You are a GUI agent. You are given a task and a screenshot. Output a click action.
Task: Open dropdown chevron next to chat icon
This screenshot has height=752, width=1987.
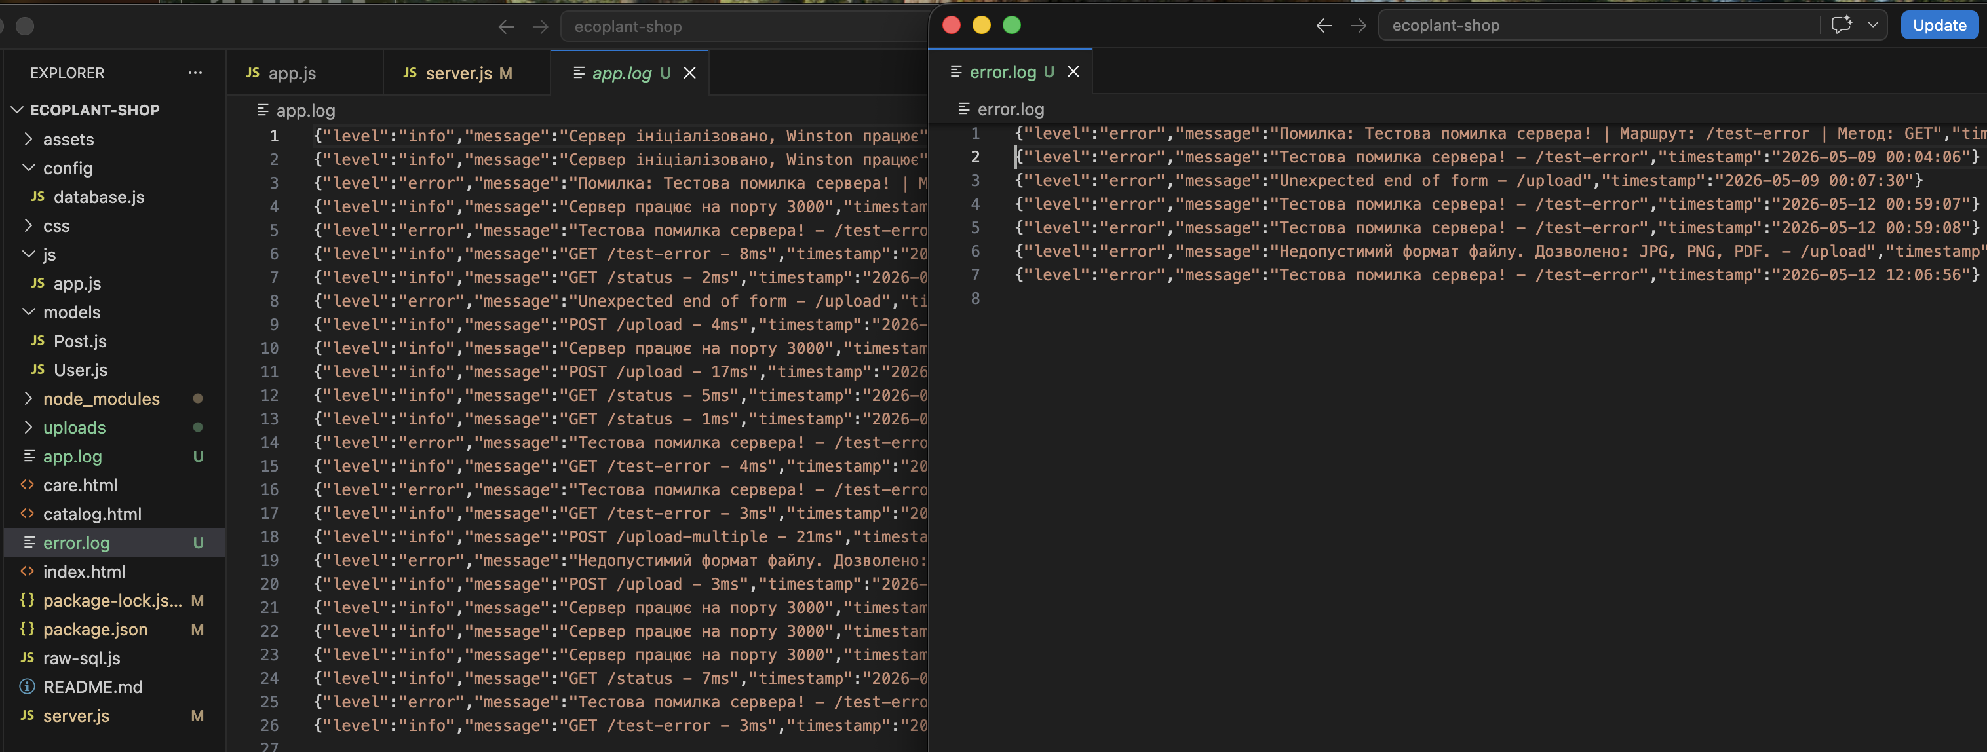[1873, 25]
